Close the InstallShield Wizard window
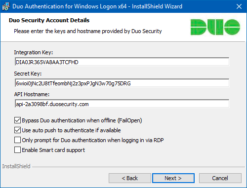 239,6
